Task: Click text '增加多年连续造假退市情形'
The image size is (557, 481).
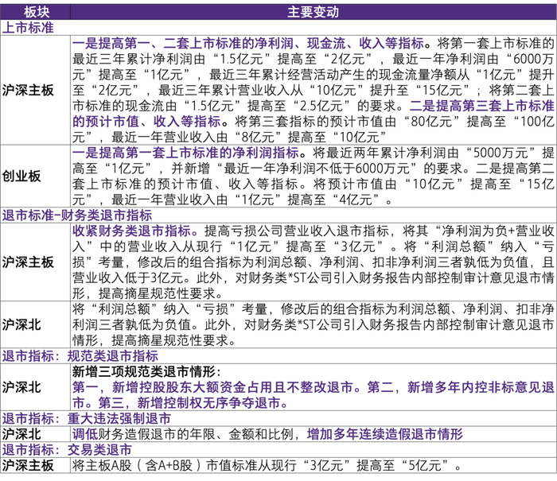Action: pyautogui.click(x=384, y=434)
